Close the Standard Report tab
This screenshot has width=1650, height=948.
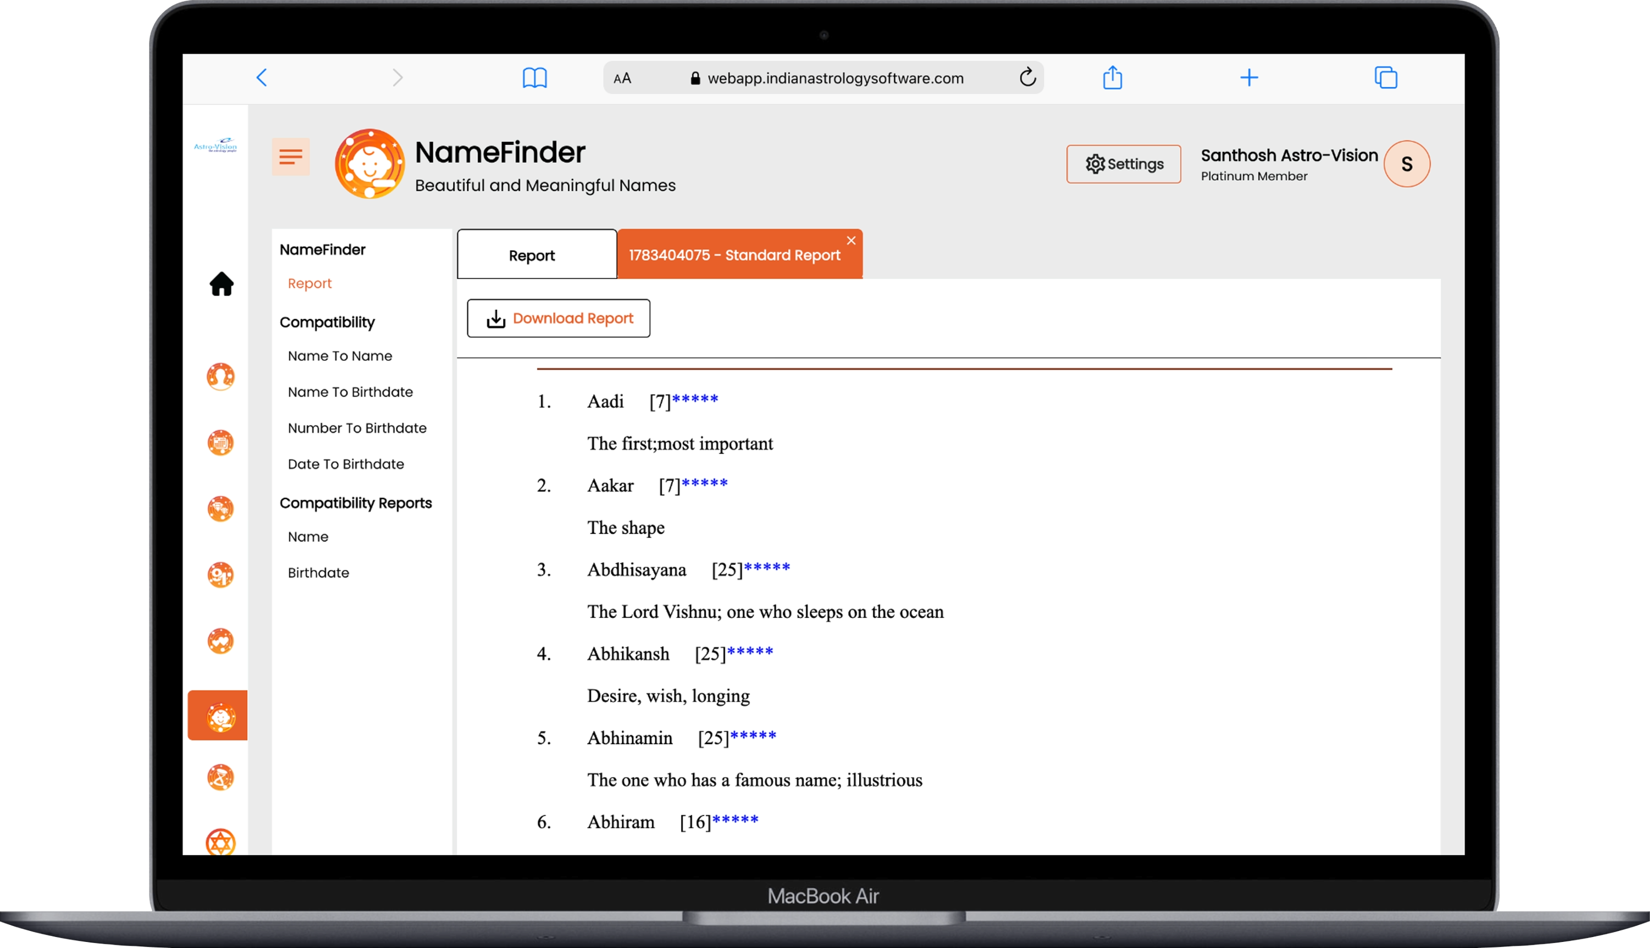tap(851, 240)
